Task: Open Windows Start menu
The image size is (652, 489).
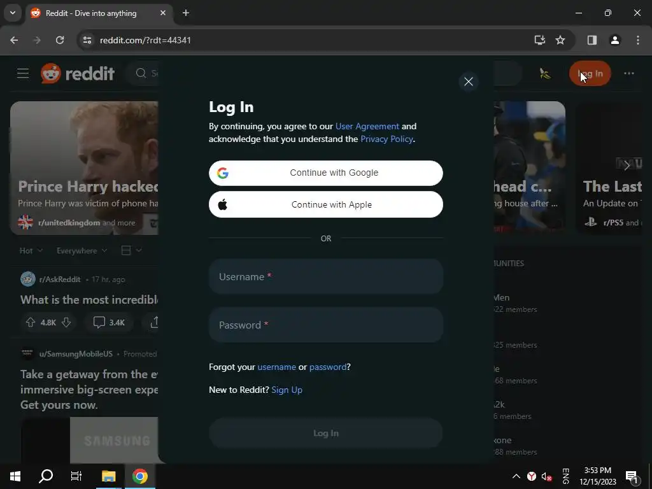Action: [x=15, y=476]
